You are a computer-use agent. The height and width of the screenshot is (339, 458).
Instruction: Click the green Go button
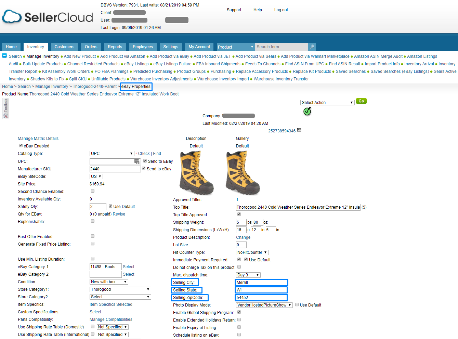click(x=361, y=101)
